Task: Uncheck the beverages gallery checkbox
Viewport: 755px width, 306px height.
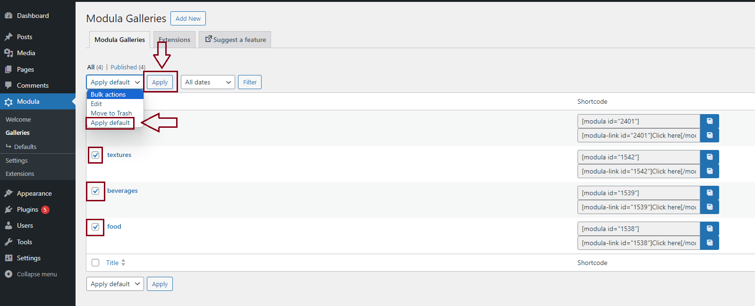Action: pos(95,191)
